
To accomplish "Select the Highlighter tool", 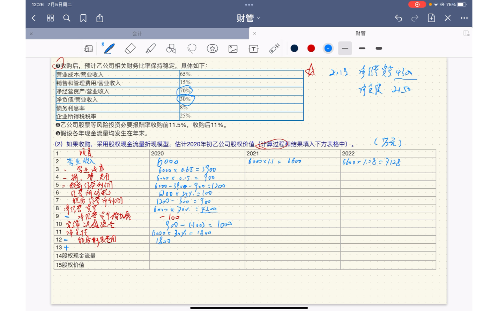I will (151, 48).
